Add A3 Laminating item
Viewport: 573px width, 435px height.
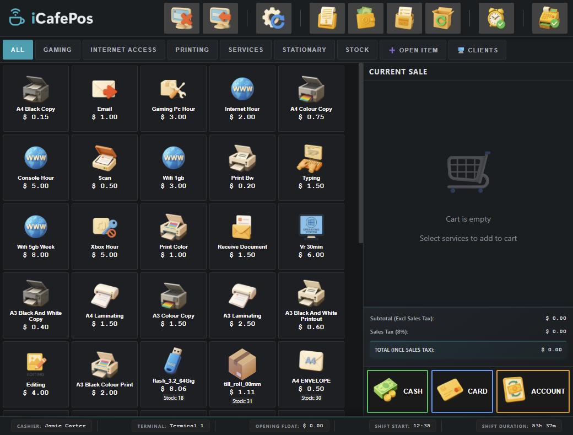point(242,305)
